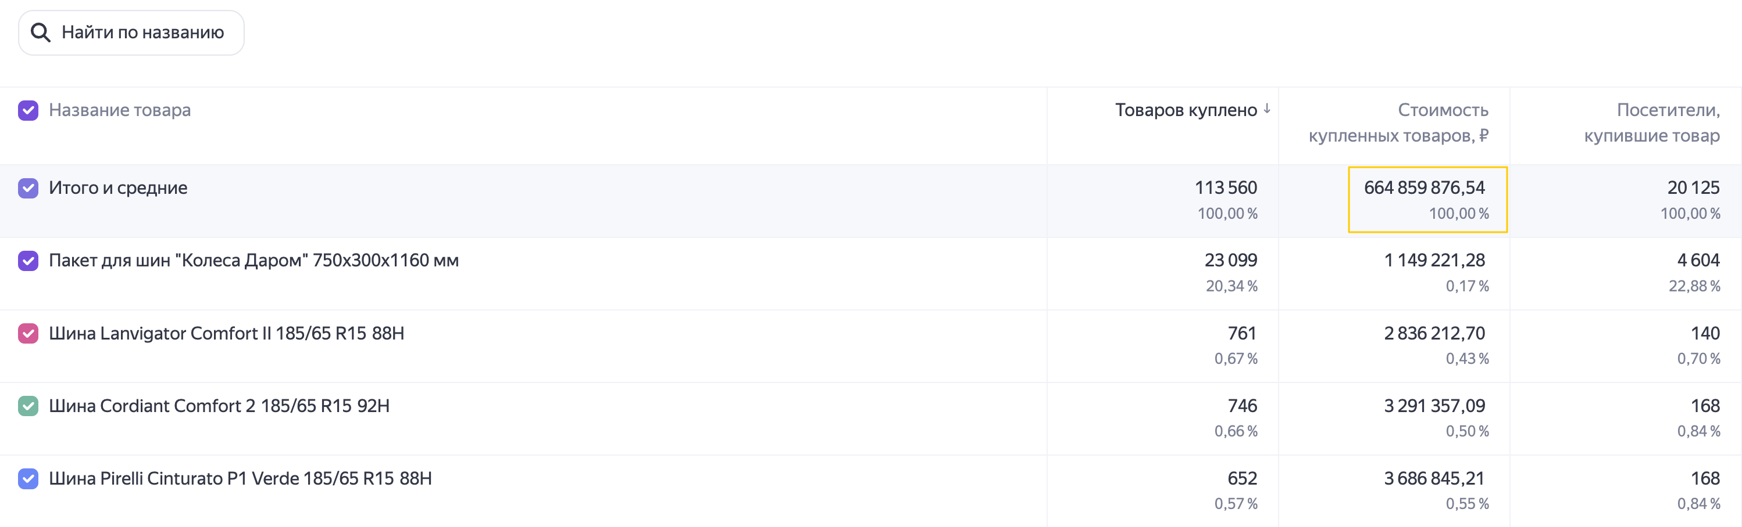Open Шина Lanvigator Comfort II 185/65 R15 88H
The height and width of the screenshot is (527, 1742).
(227, 333)
